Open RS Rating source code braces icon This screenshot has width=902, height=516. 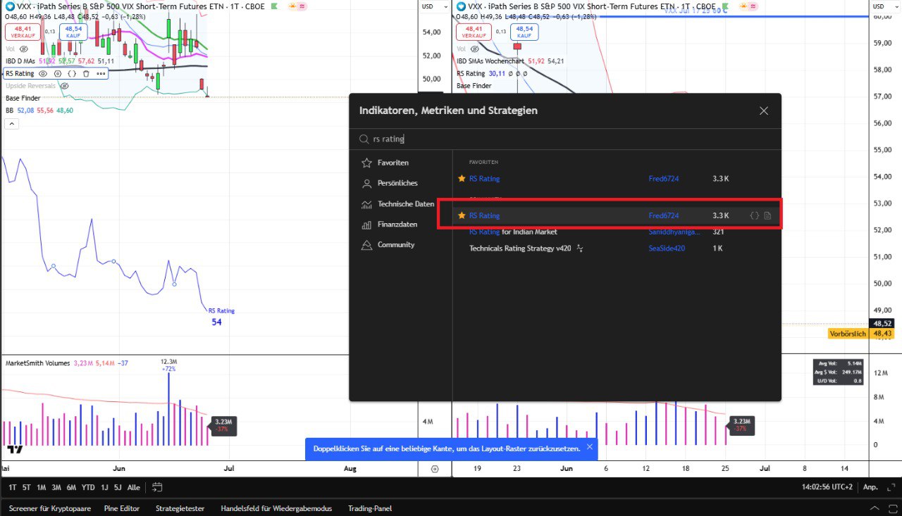(72, 73)
